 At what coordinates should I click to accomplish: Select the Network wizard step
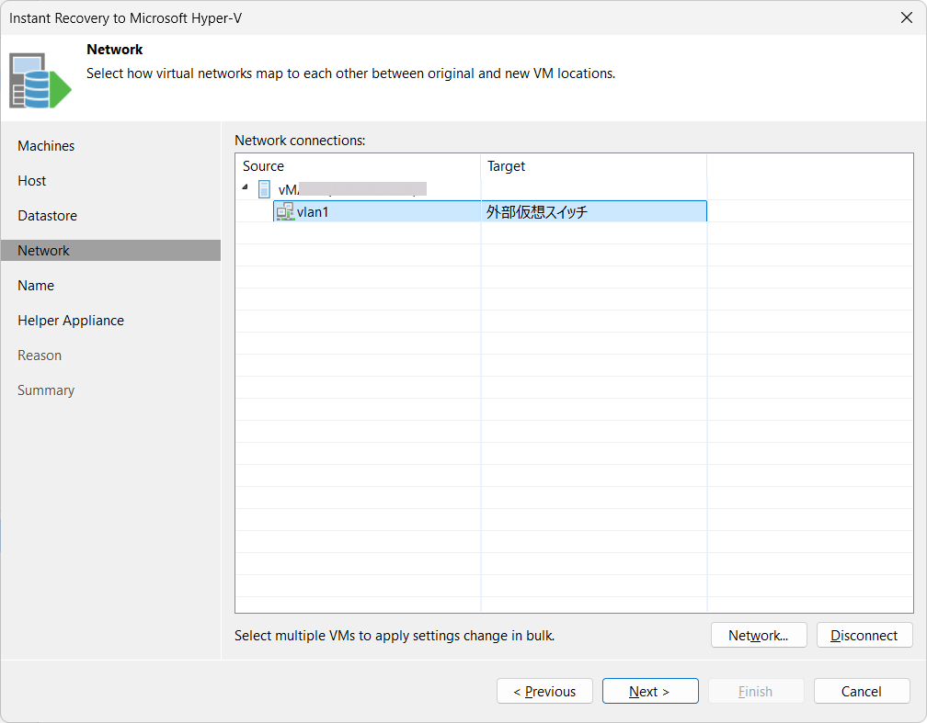tap(110, 251)
